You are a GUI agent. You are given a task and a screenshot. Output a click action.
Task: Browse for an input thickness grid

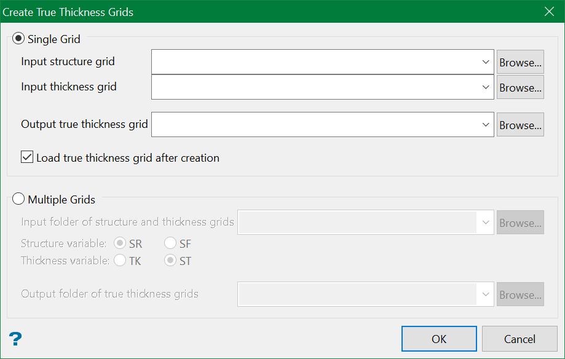coord(520,87)
